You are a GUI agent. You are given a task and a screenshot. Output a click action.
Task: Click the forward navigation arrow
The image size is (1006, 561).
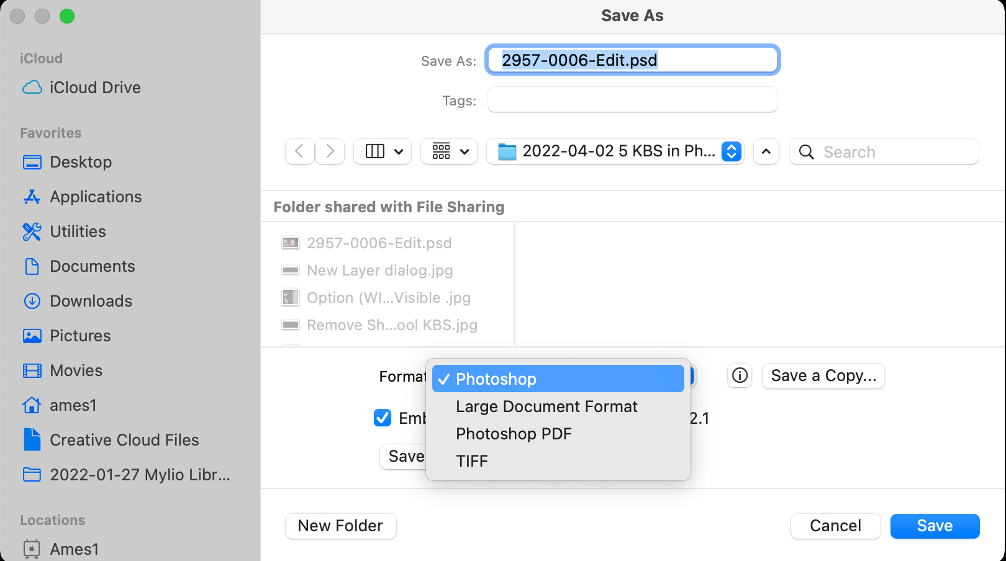pyautogui.click(x=330, y=151)
